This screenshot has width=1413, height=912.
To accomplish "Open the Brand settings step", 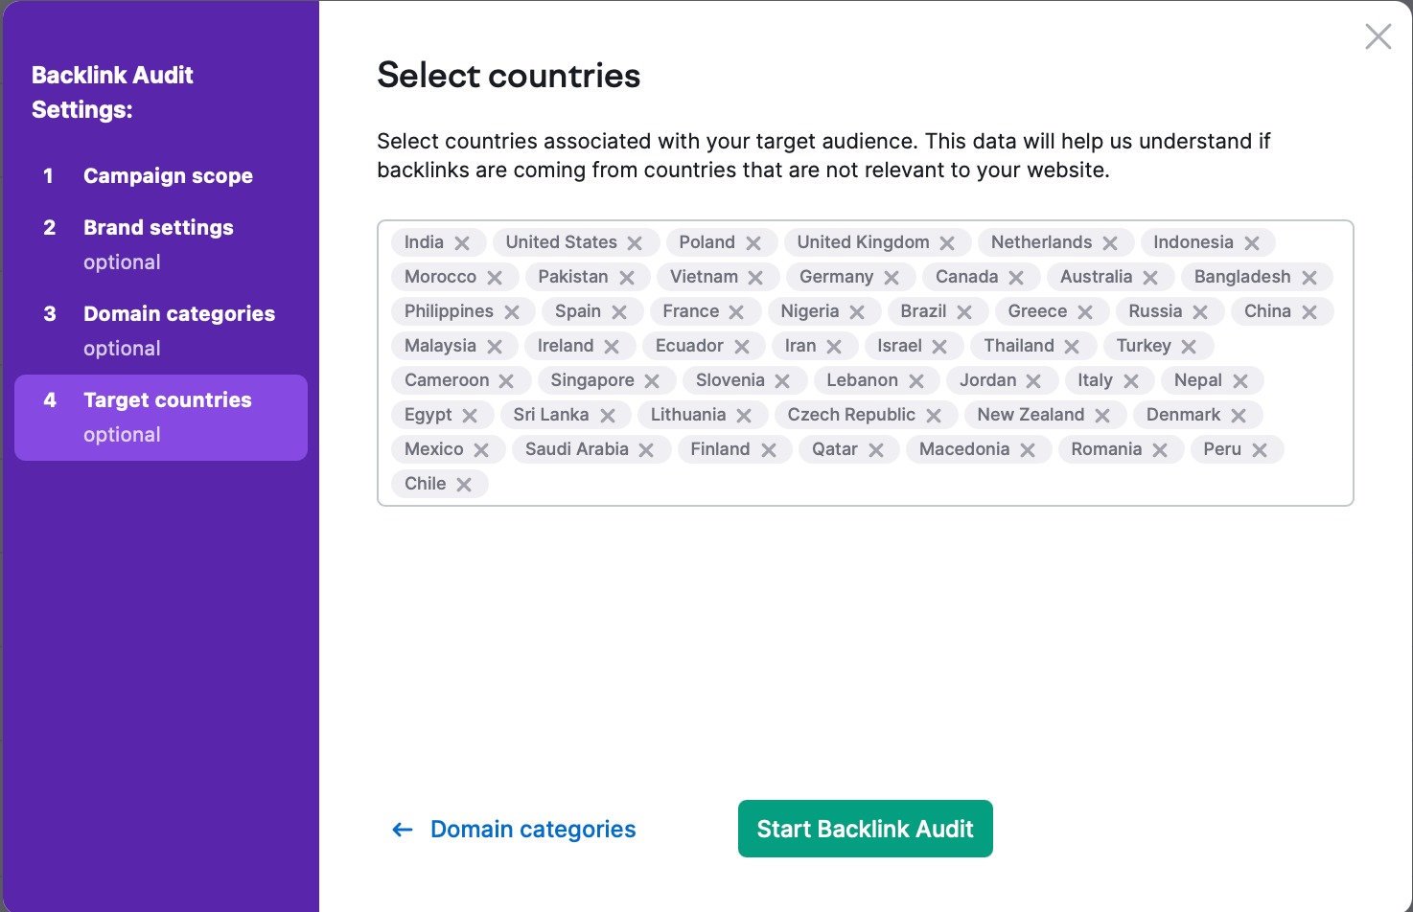I will click(158, 228).
